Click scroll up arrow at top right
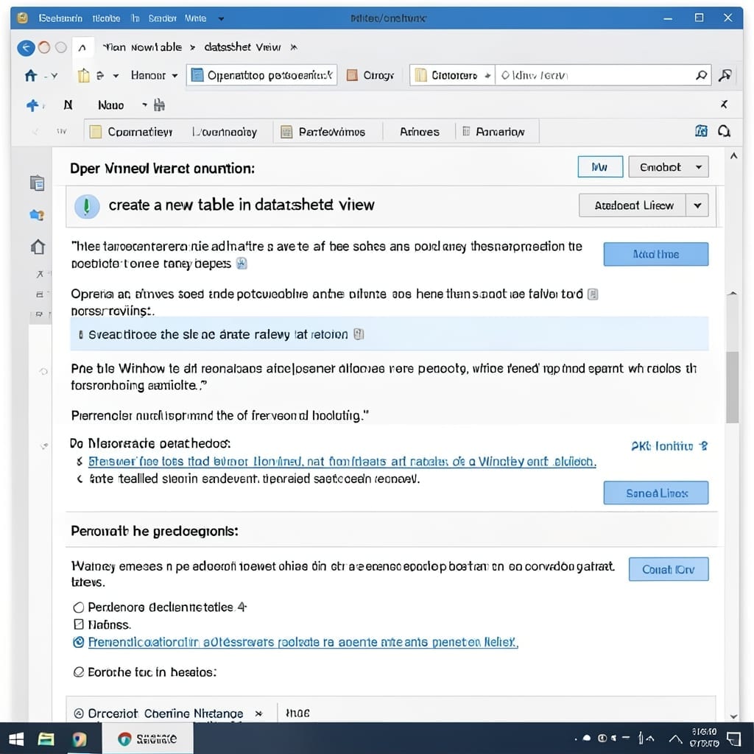The image size is (754, 754). [733, 156]
